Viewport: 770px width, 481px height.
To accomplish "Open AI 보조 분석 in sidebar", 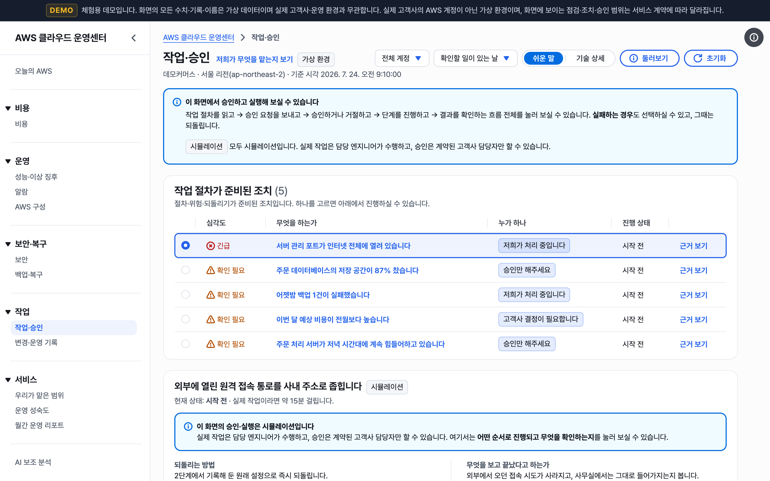I will [33, 462].
